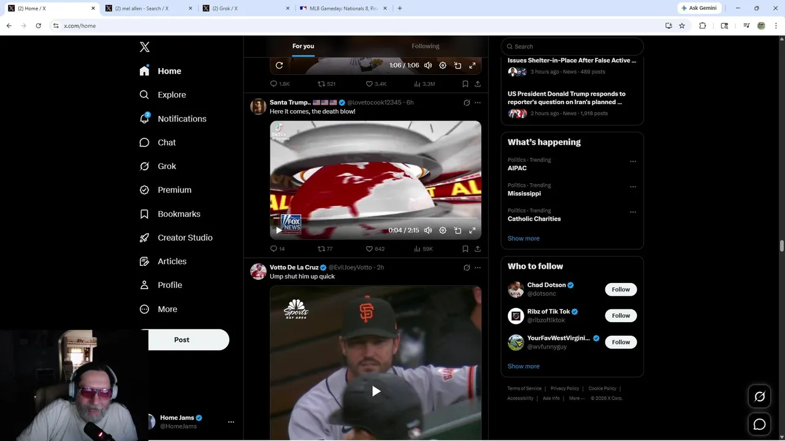Open more options on Santa Trump post
785x441 pixels.
(478, 103)
